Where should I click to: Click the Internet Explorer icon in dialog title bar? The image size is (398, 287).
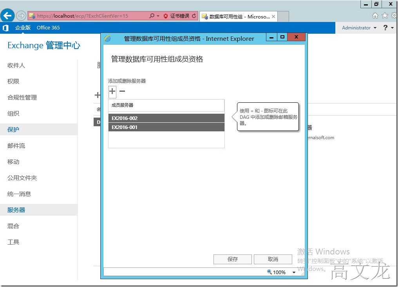pyautogui.click(x=108, y=38)
